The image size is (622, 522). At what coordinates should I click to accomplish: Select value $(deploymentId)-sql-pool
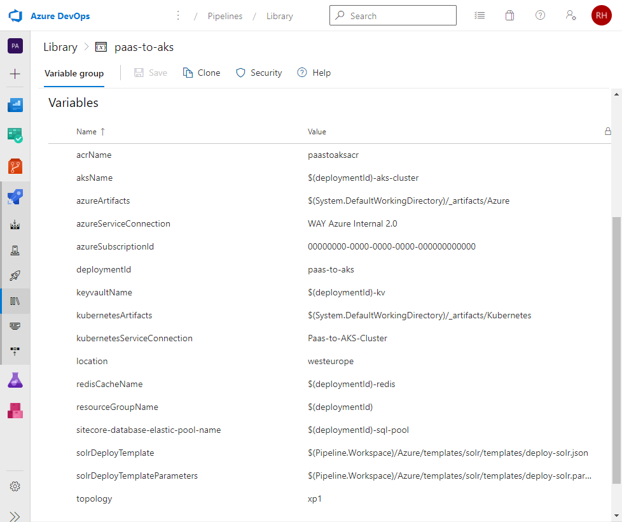click(358, 430)
